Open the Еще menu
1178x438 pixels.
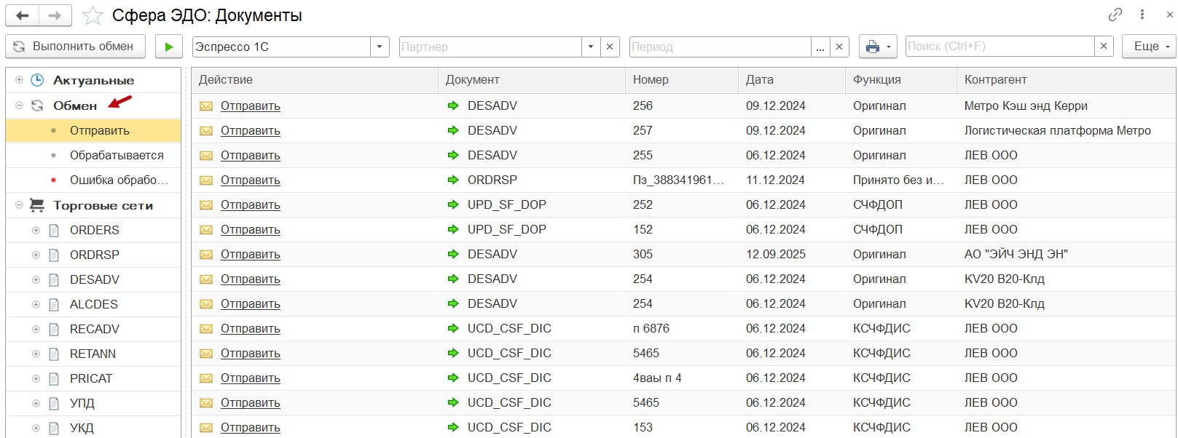[1149, 47]
